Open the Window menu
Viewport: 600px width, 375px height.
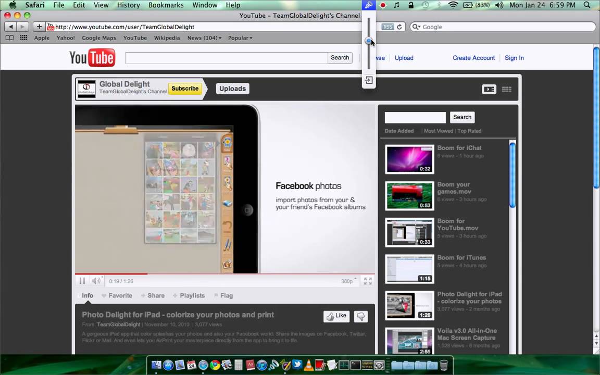[x=205, y=5]
